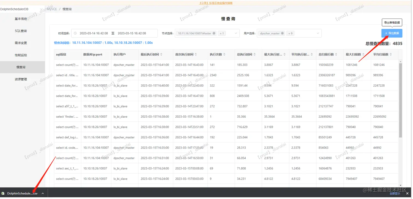Open the downloaded DolphinSchedule csv file

[x=22, y=193]
